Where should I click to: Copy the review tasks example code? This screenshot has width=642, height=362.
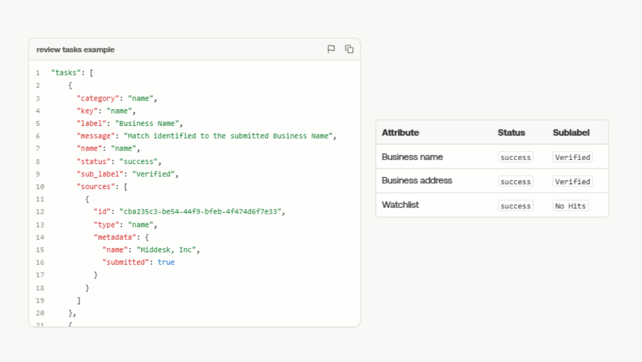pyautogui.click(x=349, y=49)
